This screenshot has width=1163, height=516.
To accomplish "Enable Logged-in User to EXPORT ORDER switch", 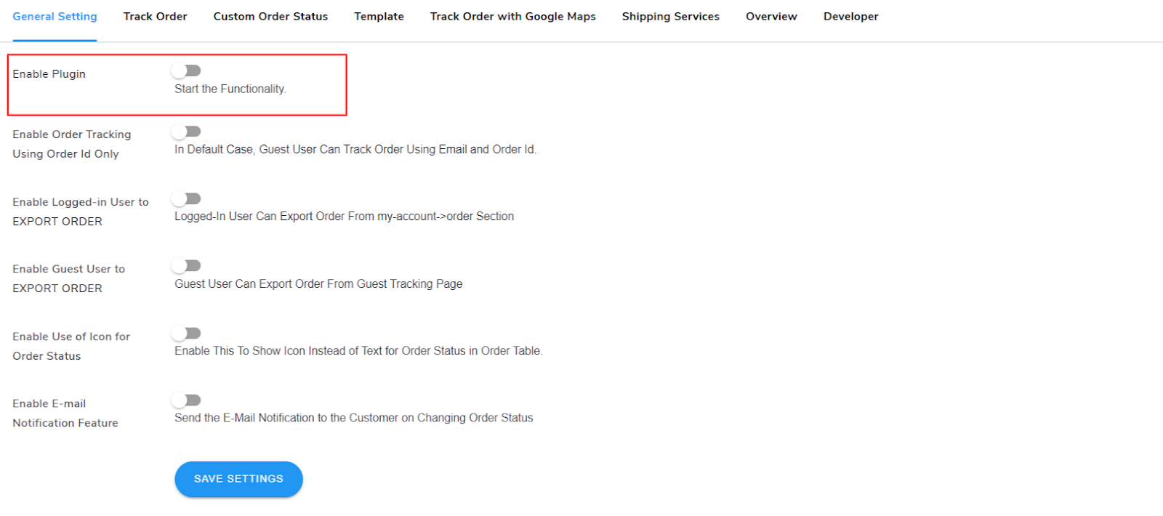I will 186,198.
